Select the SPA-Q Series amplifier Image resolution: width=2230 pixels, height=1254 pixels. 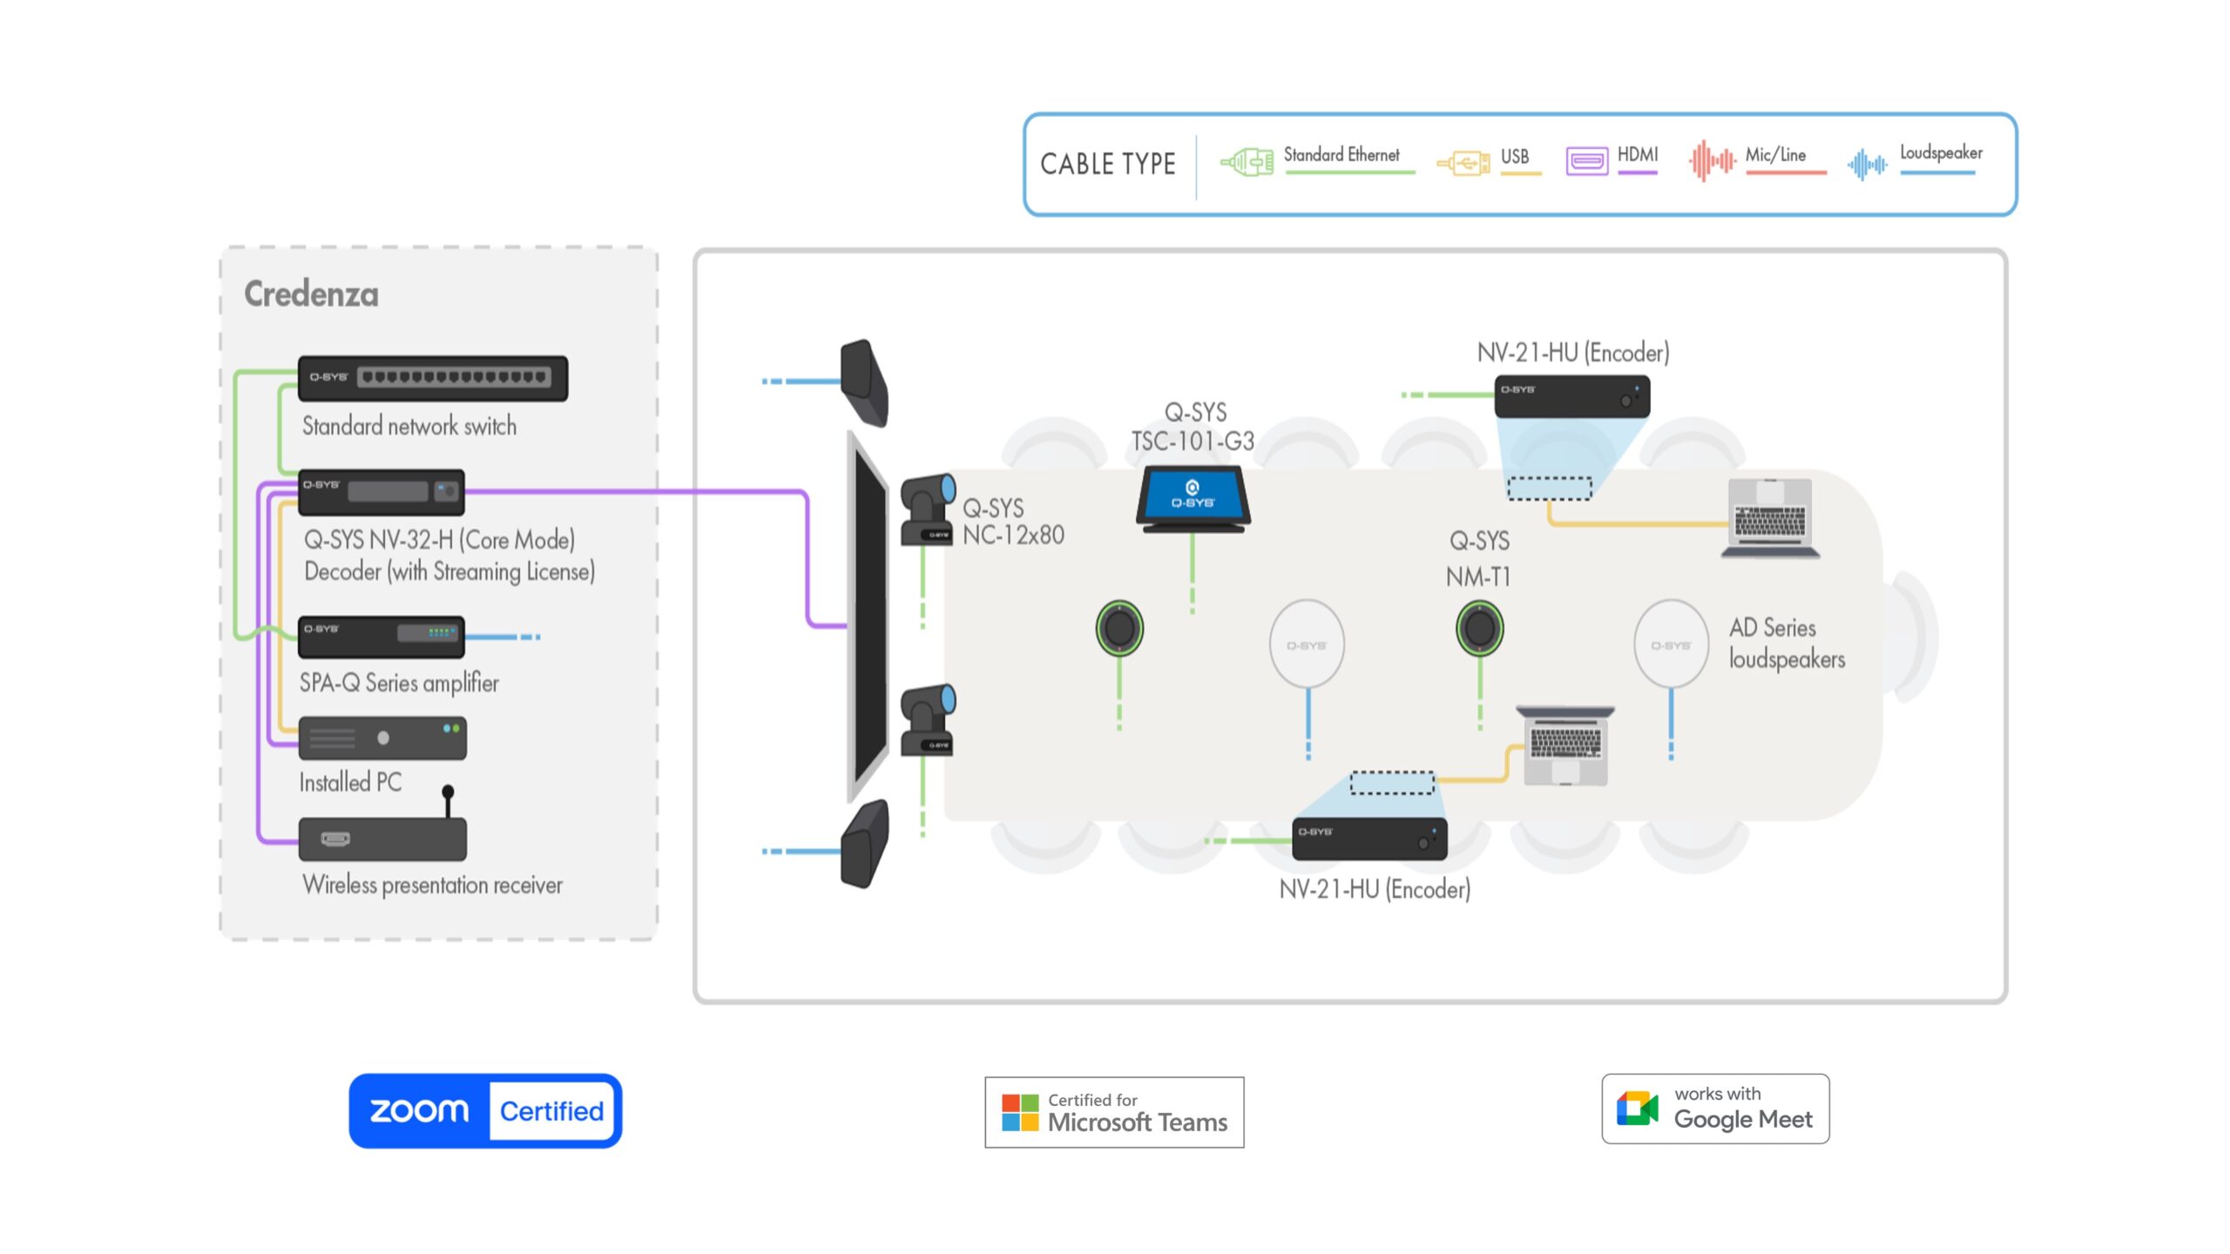tap(381, 637)
